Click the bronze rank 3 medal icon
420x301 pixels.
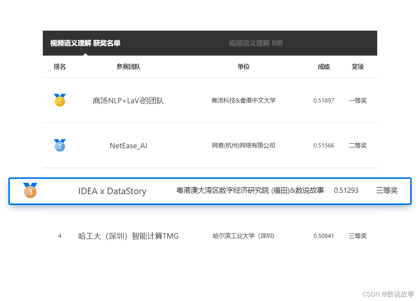[x=30, y=191]
